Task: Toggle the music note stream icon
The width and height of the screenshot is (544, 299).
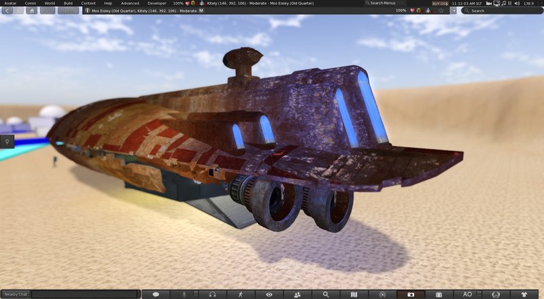Action: click(504, 3)
